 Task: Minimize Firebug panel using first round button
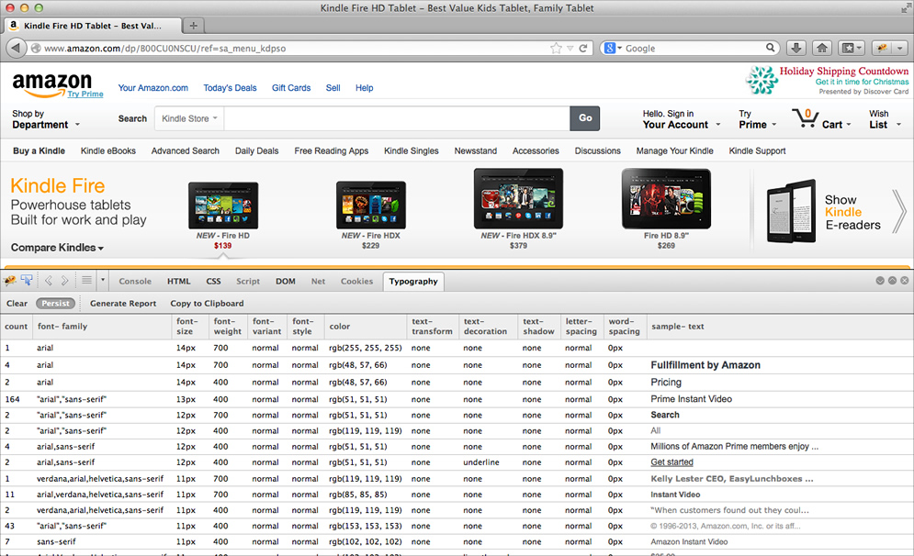click(x=880, y=281)
